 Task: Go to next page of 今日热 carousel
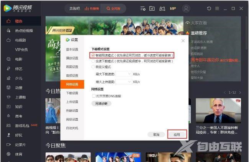tap(240, 92)
